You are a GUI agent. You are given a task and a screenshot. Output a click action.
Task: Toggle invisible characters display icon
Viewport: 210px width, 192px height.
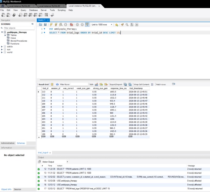(x=132, y=24)
